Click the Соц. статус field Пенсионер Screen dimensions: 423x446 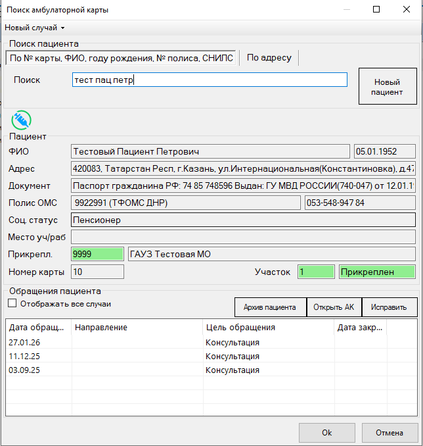(243, 220)
